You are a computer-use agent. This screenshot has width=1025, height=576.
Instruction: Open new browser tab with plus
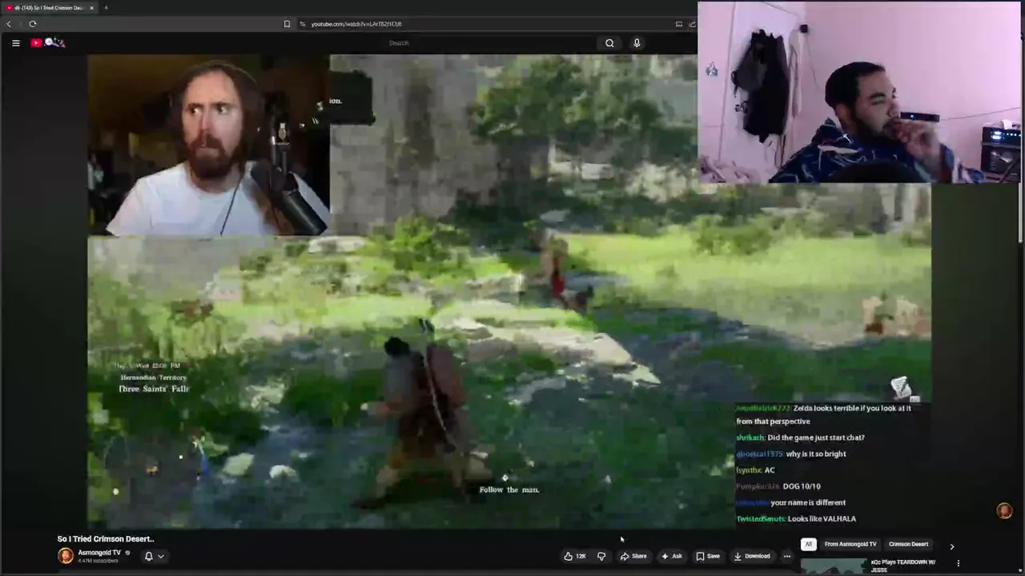click(x=106, y=8)
